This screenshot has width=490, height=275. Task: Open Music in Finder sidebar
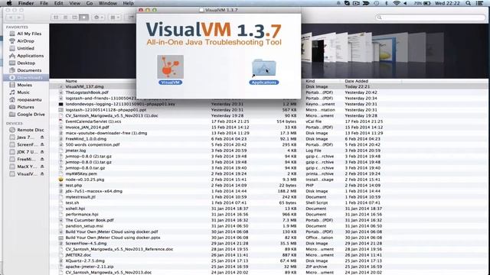click(x=25, y=92)
